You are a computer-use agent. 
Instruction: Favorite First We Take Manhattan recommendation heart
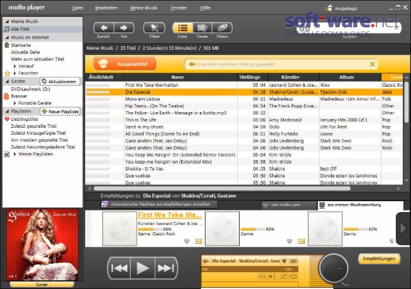point(186,241)
